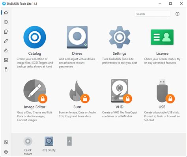Open the hard disk VHD sidebar icon

point(6,60)
